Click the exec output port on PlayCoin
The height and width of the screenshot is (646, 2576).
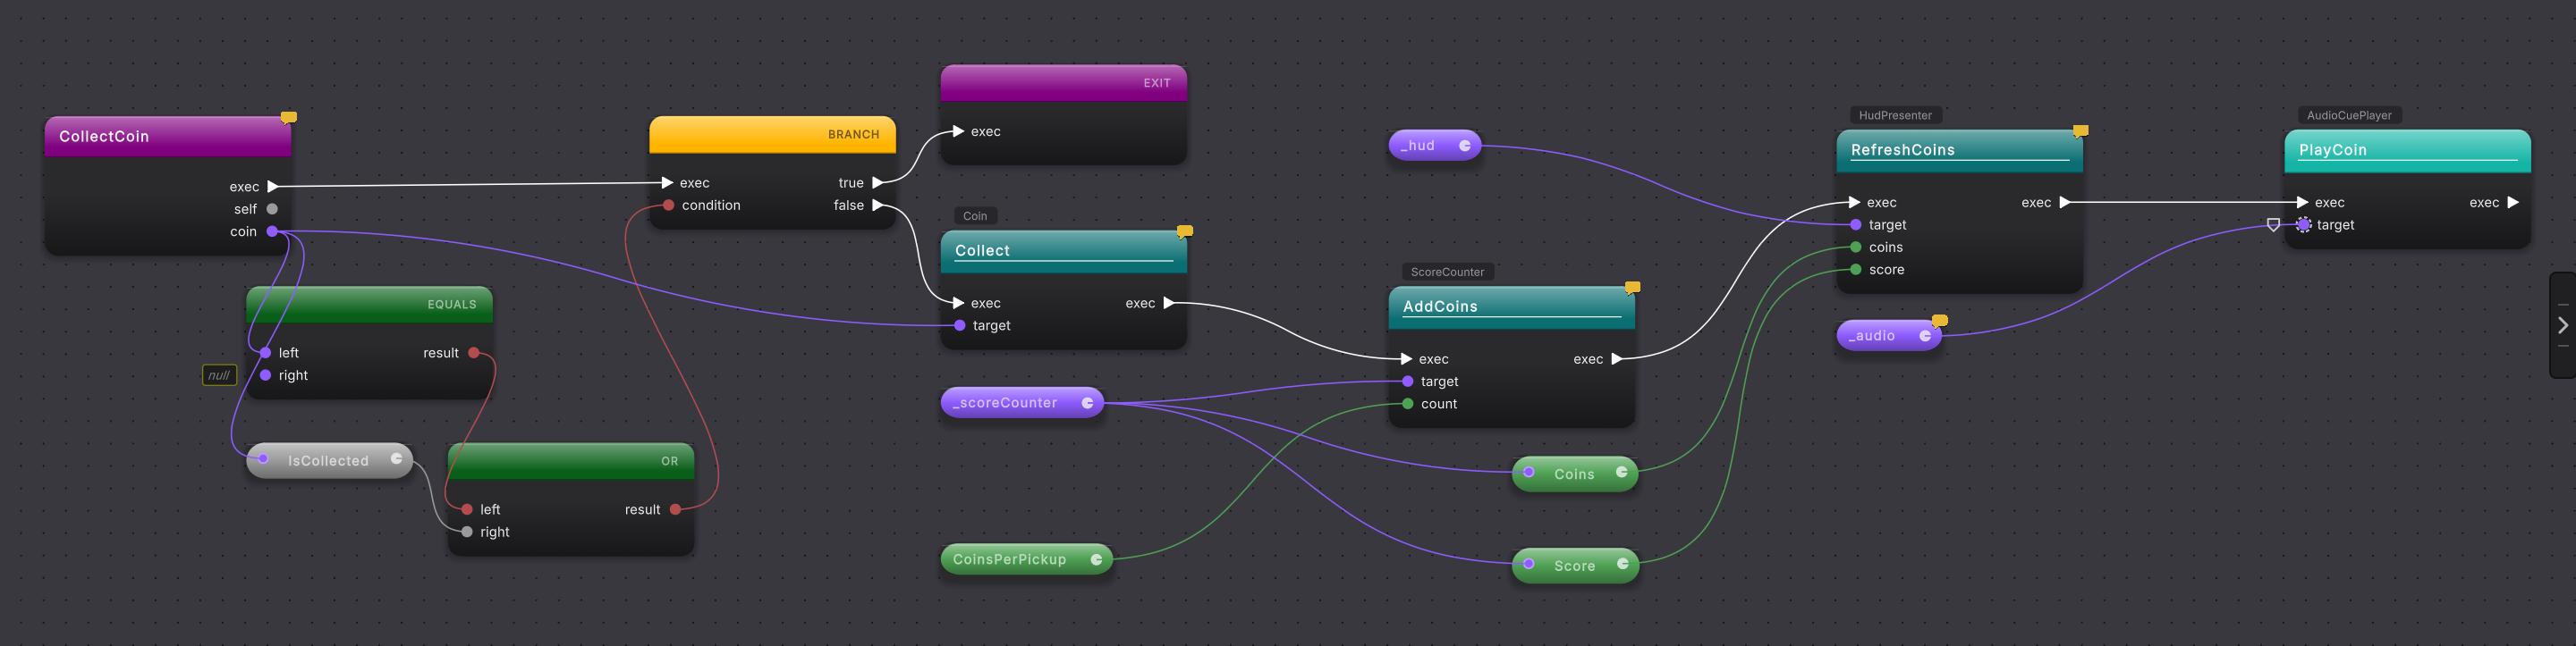pos(2513,203)
